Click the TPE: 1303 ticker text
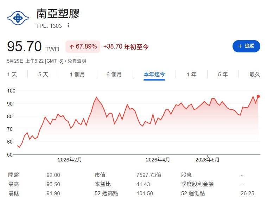Viewport: 267px width, 204px height. click(49, 26)
